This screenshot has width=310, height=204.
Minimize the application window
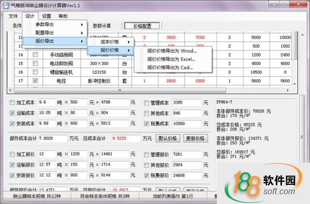[274, 4]
